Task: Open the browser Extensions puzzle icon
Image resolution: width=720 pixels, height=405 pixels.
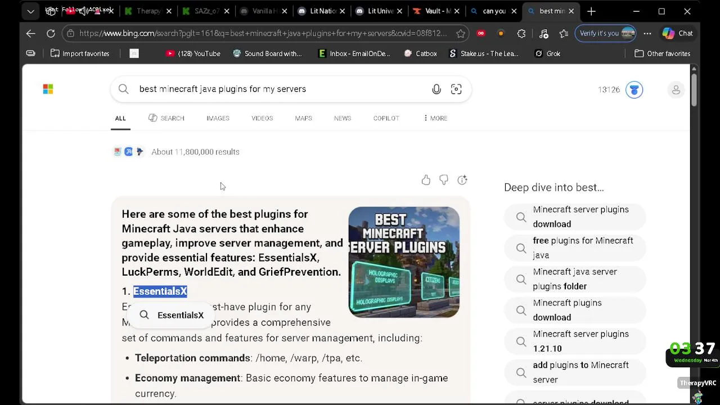Action: click(x=521, y=33)
